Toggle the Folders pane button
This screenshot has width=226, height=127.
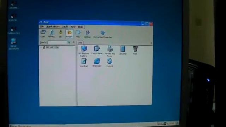pyautogui.click(x=69, y=34)
